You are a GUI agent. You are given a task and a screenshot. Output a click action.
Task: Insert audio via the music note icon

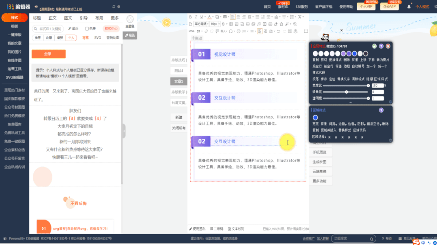tap(259, 24)
